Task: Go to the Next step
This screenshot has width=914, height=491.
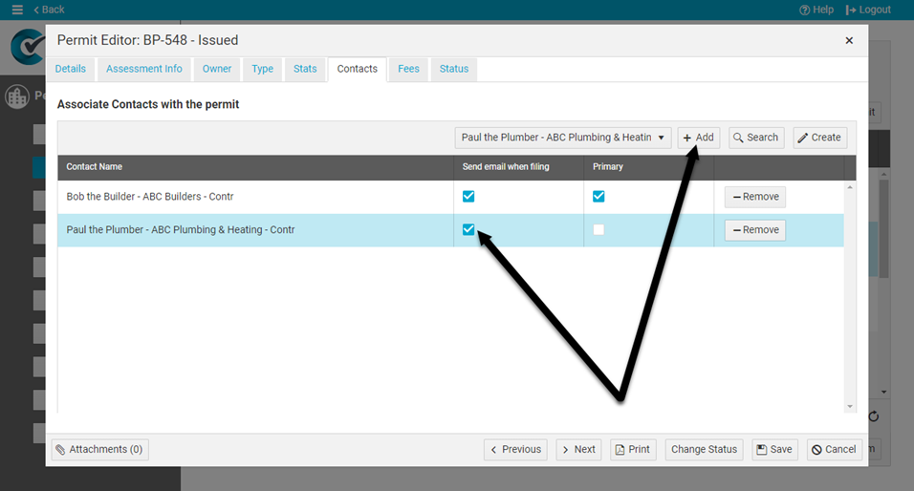Action: tap(578, 450)
